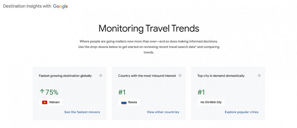The height and width of the screenshot is (128, 297).
Task: Click the Fastest growing destination globally title
Action: [65, 76]
